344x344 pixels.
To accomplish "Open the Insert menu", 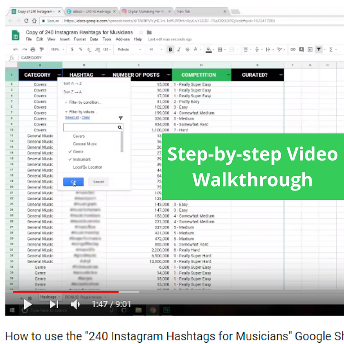I will (x=64, y=39).
